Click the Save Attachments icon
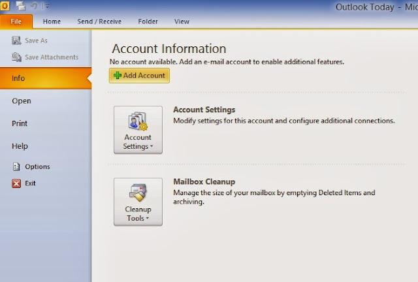 [x=16, y=57]
